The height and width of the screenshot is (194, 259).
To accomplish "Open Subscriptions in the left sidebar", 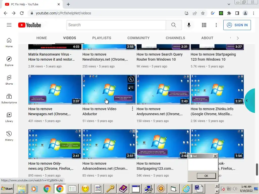I will coord(9,99).
